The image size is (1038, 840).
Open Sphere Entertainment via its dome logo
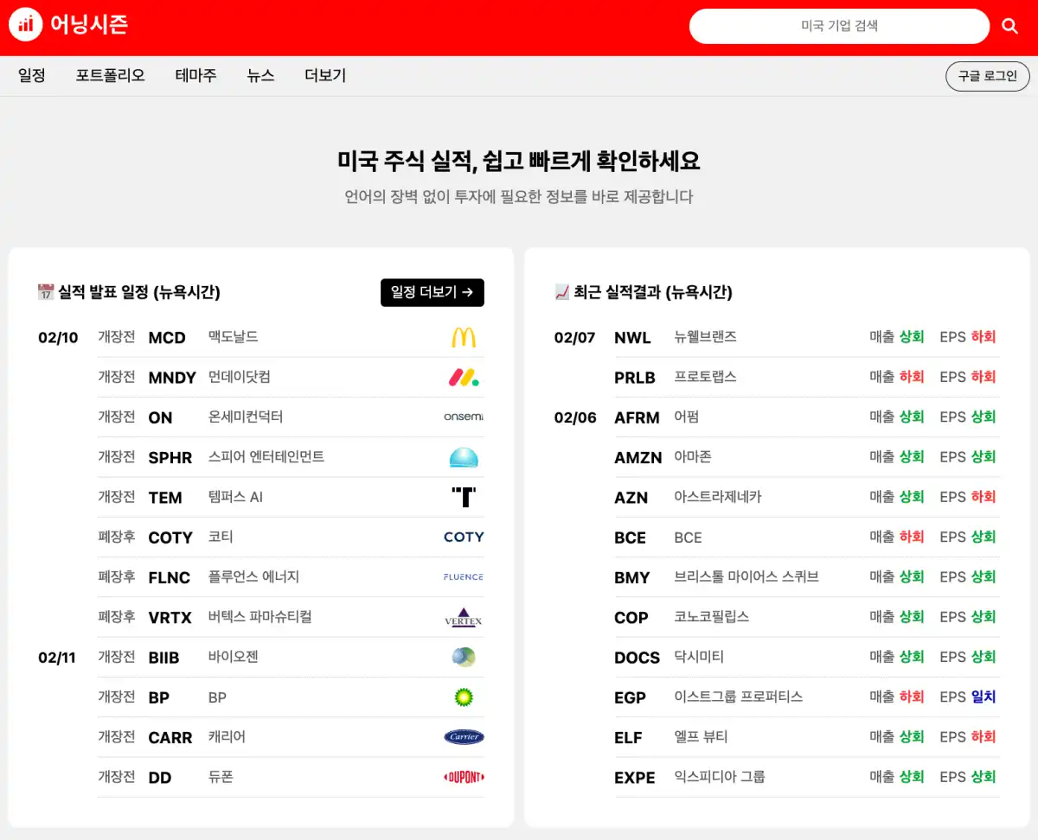465,456
